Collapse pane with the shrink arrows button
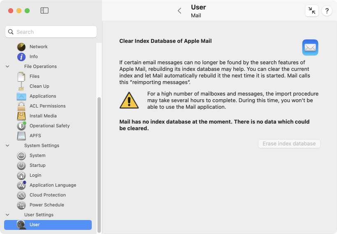Image resolution: width=337 pixels, height=234 pixels. point(312,11)
